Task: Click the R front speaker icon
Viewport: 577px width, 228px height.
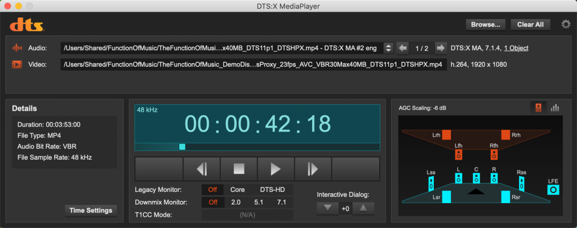Action: (494, 178)
